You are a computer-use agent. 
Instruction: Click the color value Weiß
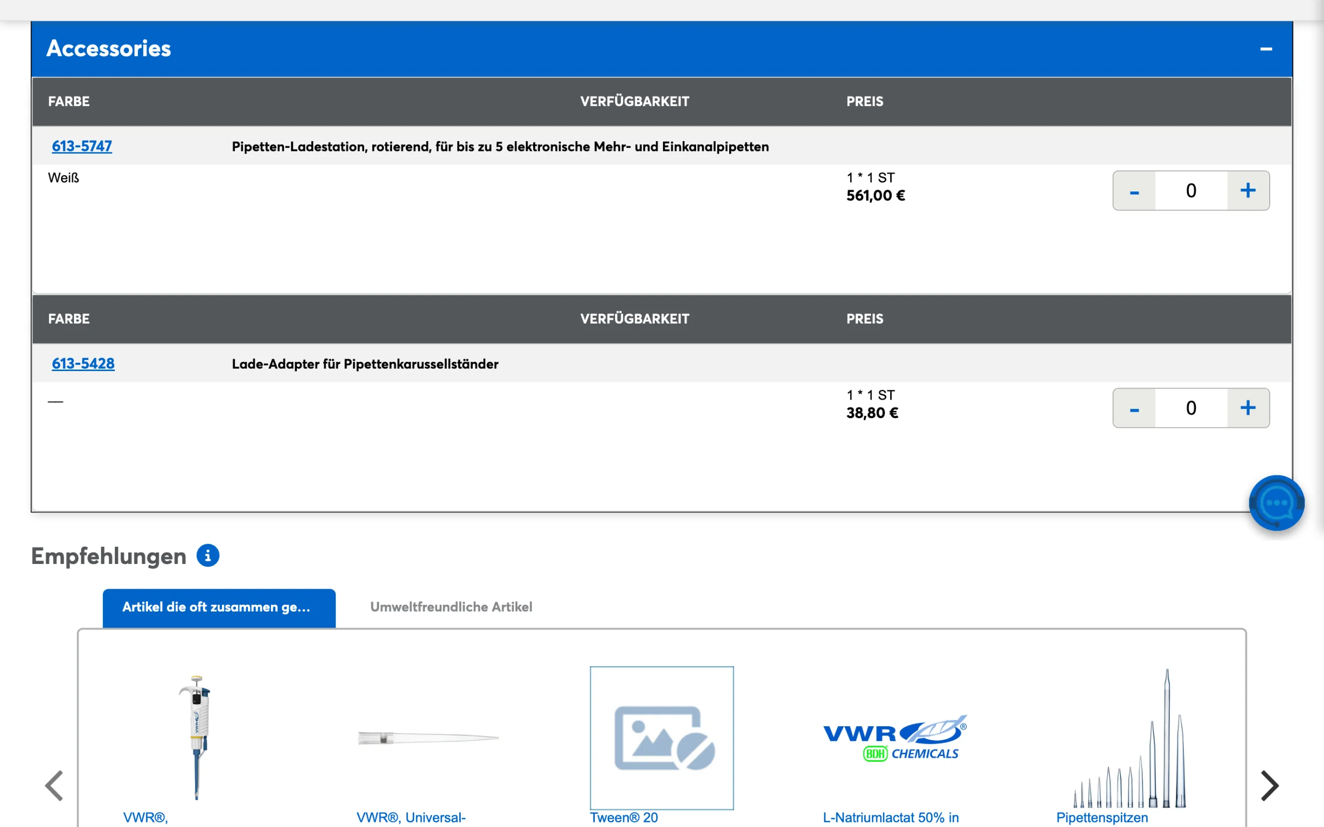[x=64, y=178]
